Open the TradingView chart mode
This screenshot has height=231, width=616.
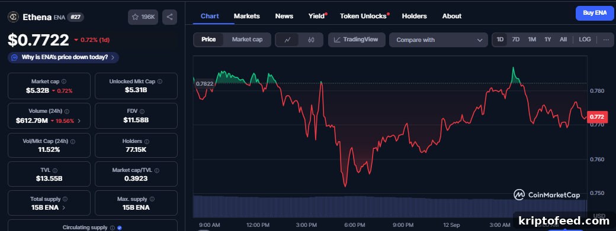(357, 40)
